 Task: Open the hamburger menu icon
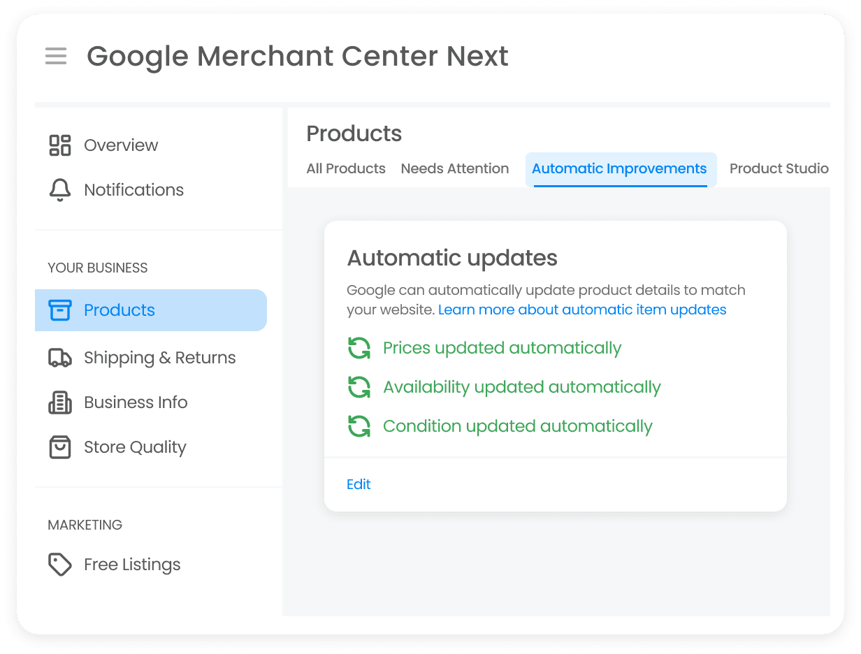(56, 56)
